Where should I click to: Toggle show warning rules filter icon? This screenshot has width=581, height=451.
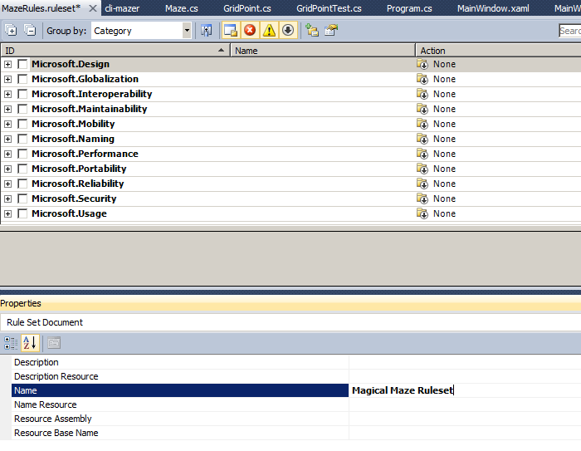(270, 31)
